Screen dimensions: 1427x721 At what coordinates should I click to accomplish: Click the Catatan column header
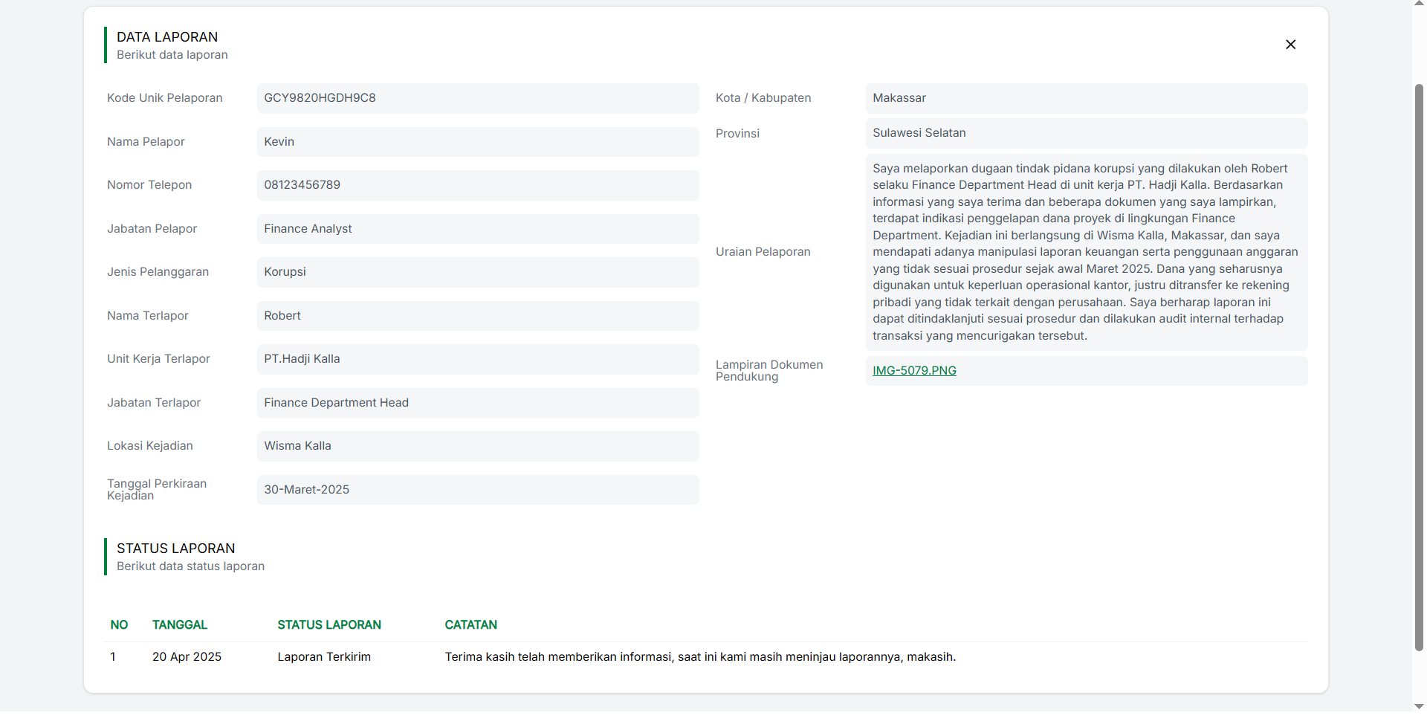(470, 625)
